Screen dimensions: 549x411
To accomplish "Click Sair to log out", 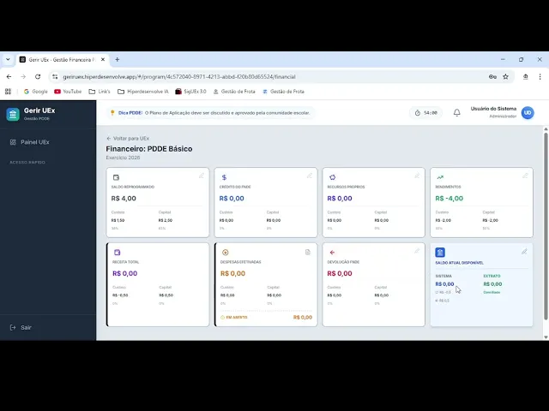I will 21,327.
